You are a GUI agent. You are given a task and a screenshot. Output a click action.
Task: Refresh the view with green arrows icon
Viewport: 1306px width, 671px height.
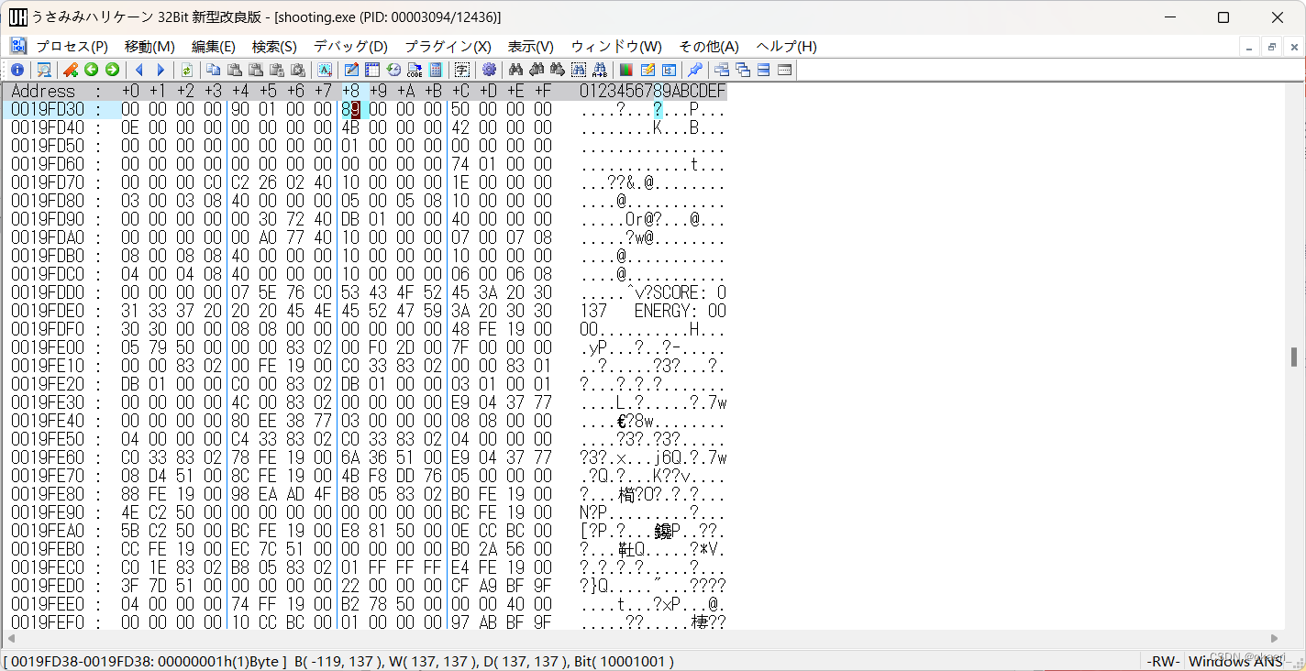tap(187, 70)
